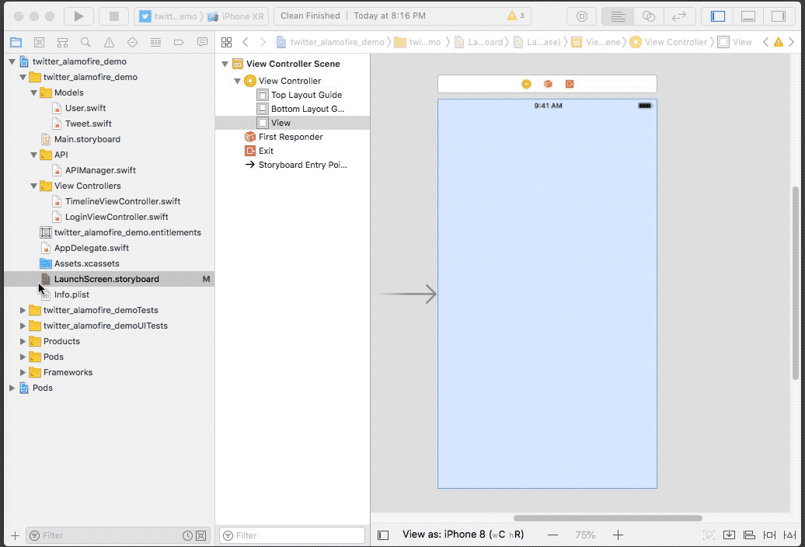Toggle the Navigator panel visibility

716,15
